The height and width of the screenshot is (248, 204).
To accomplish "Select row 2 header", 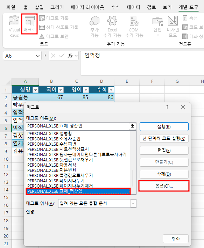I will coord(6,97).
